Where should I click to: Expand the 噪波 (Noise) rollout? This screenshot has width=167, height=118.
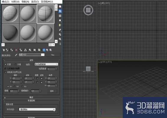[x=31, y=97]
